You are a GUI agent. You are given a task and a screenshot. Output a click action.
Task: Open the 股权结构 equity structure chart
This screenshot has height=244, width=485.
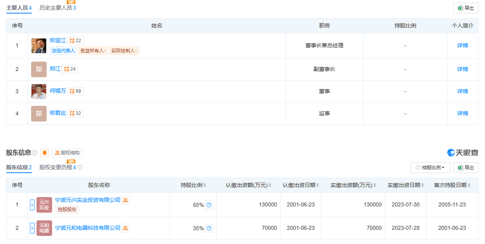(x=67, y=153)
